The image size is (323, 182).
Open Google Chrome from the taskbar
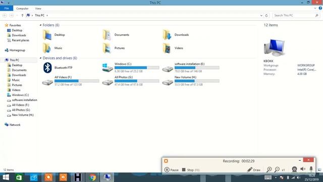92,177
